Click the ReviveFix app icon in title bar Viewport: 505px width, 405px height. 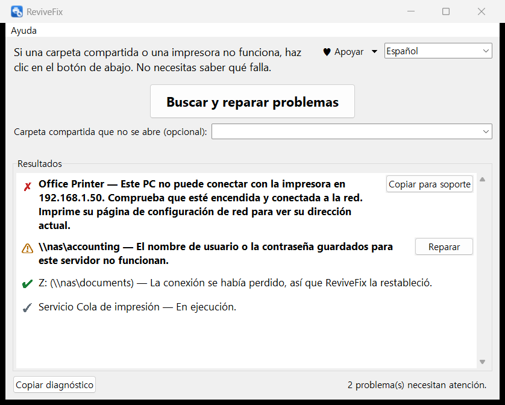17,11
